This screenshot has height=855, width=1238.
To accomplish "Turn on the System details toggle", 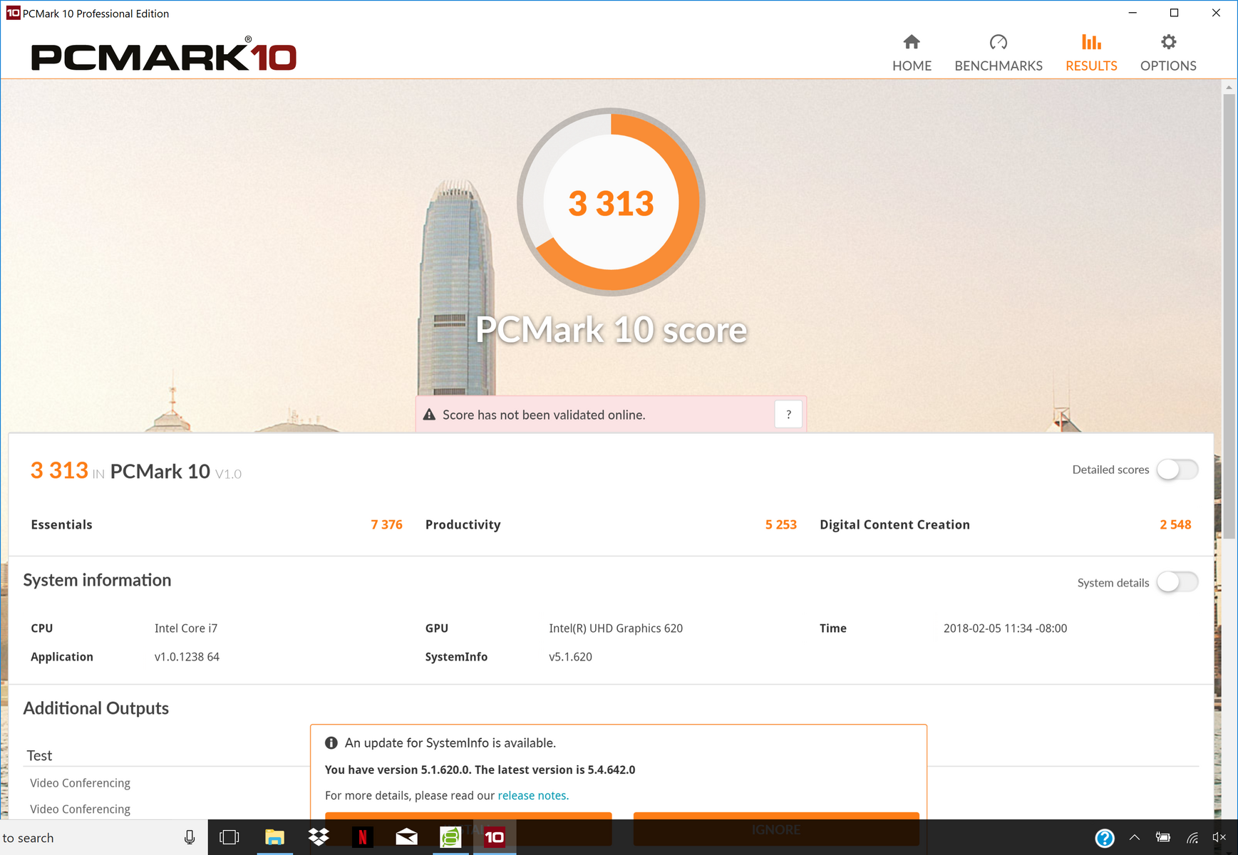I will [x=1177, y=582].
